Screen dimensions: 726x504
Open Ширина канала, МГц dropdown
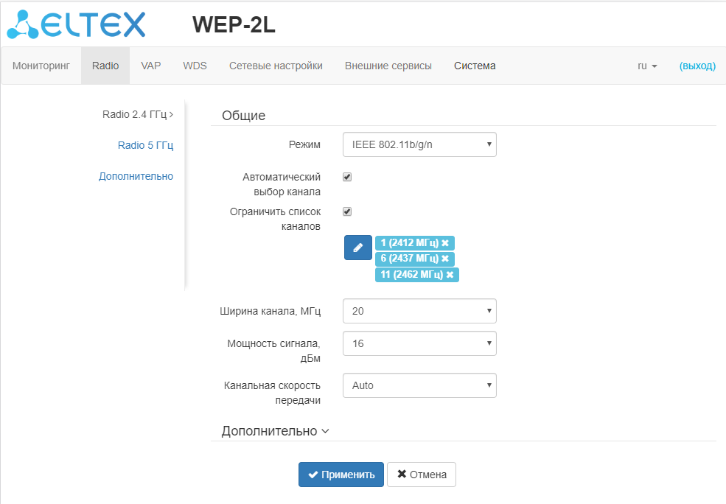coord(419,311)
